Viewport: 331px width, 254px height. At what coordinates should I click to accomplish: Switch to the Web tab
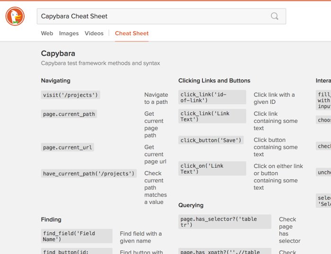(47, 34)
